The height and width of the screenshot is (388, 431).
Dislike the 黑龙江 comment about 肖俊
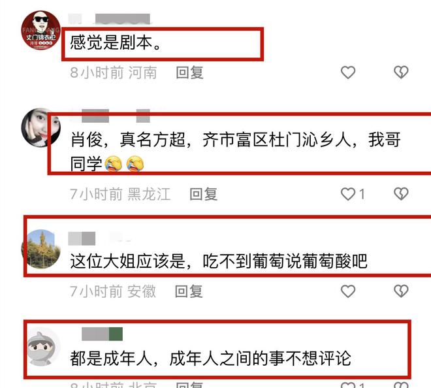click(401, 194)
